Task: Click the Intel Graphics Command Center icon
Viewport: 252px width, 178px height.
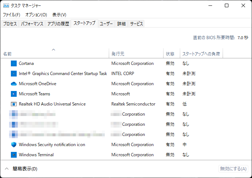Action: pos(14,74)
